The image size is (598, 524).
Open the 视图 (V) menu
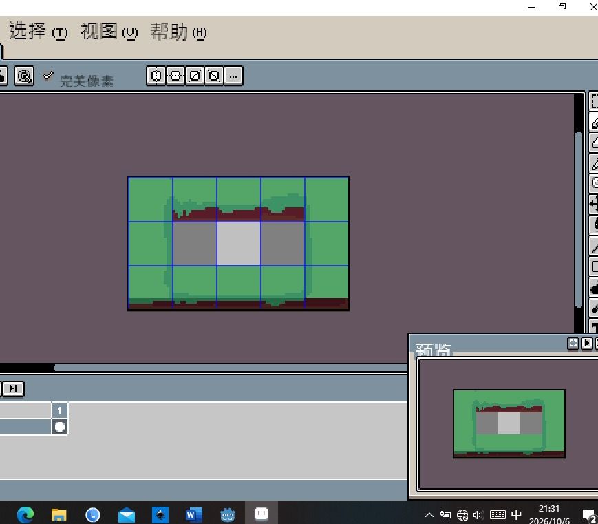[x=109, y=31]
